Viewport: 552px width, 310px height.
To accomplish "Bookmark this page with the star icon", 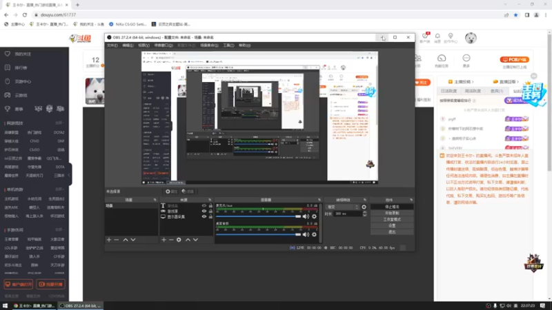I will click(x=515, y=14).
